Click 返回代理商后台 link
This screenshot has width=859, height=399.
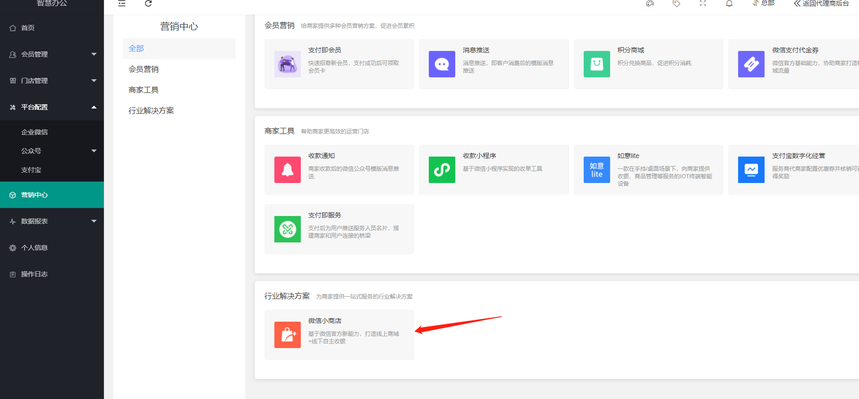point(821,3)
